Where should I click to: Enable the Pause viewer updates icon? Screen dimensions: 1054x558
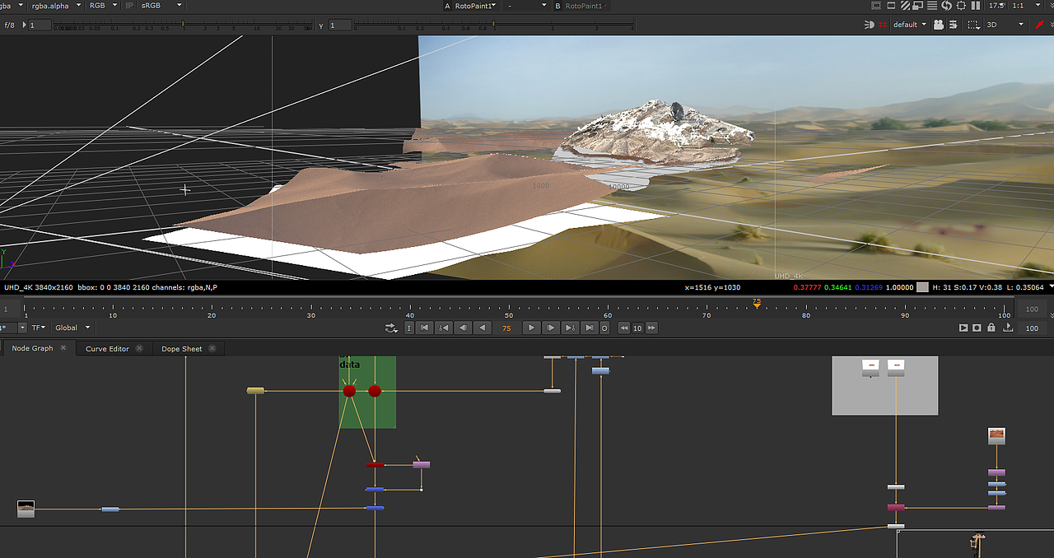point(977,6)
